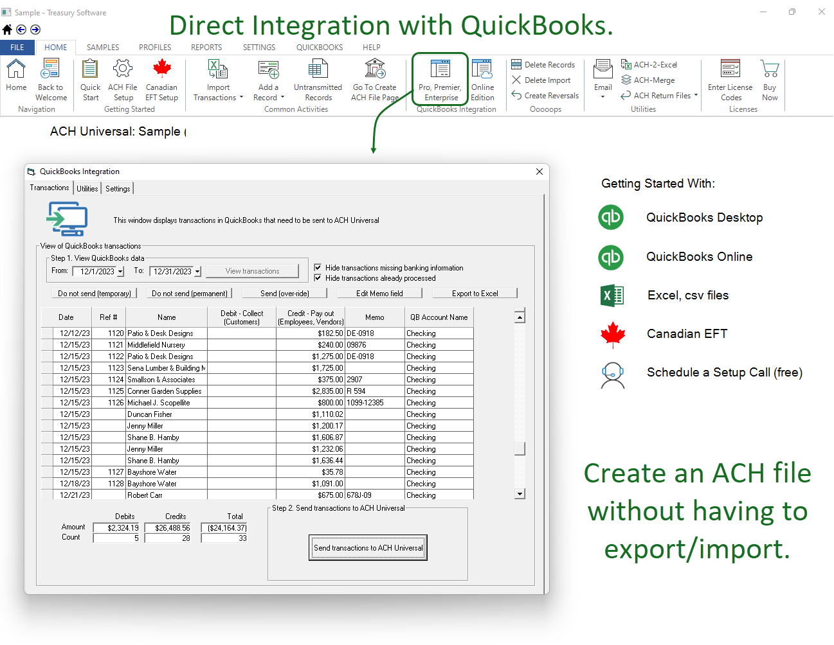Click the QuickBooks Desktop logo icon

point(611,217)
